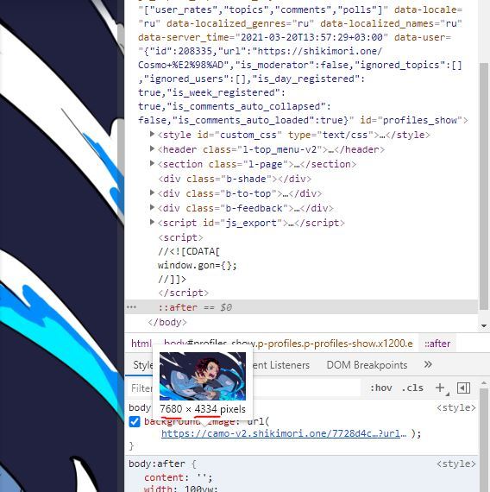Toggle .cls class editor
Viewport: 490px width, 492px height.
tap(412, 388)
